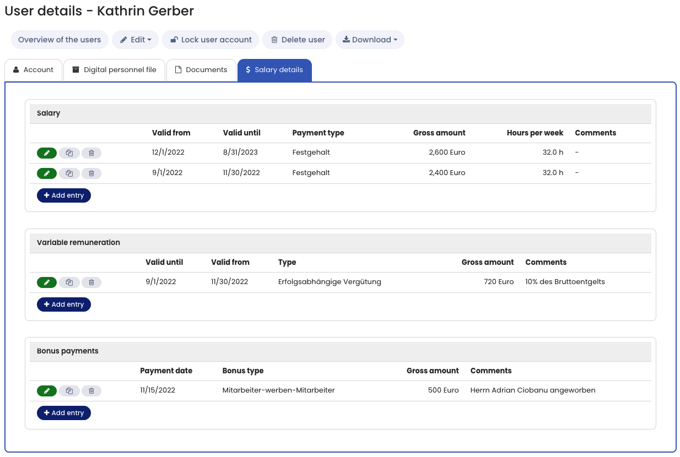
Task: Go to the Documents tab
Action: click(201, 70)
